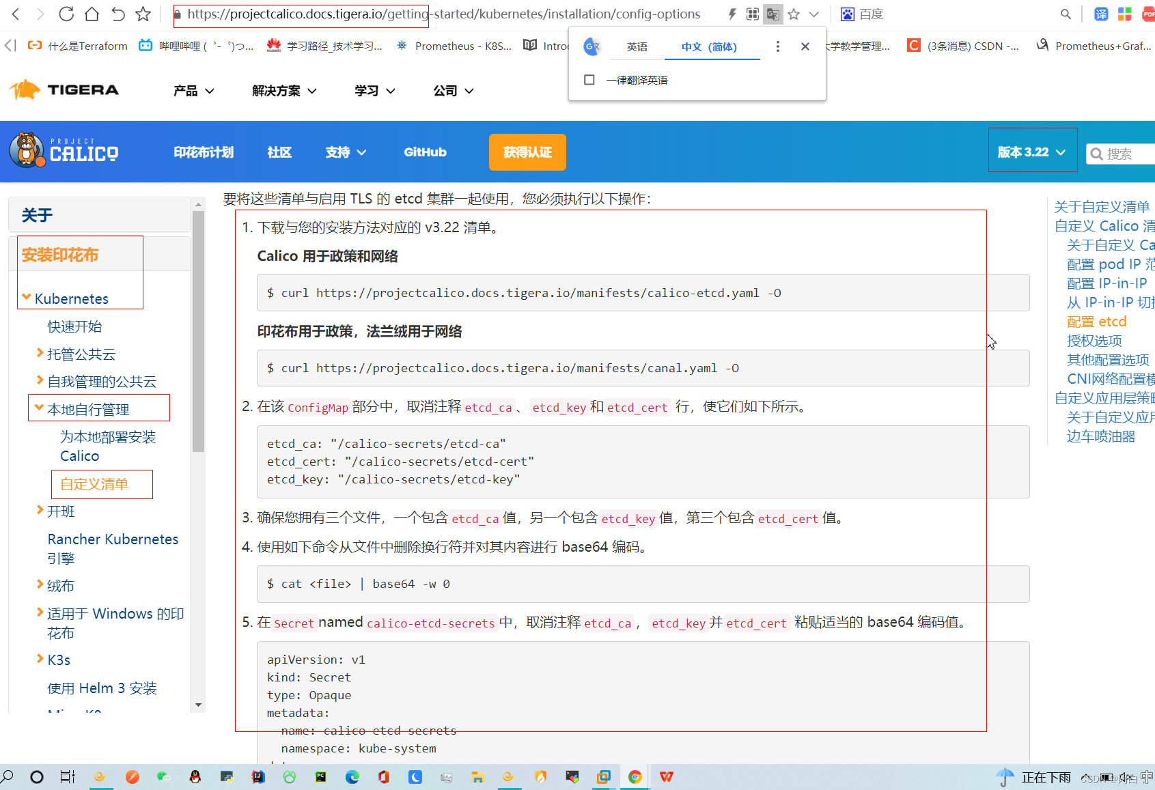Screen dimensions: 1155x790
Task: Open the 支持 dropdown in the Calico bar
Action: click(346, 152)
